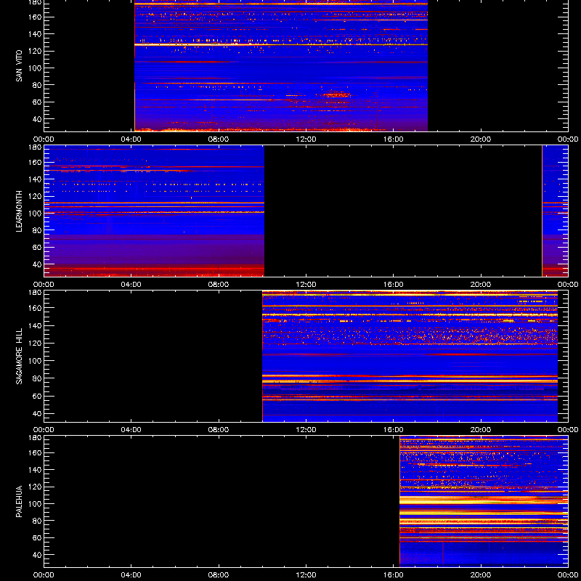Click 20:00 time label under Learmonth plot
Screen dimensions: 581x581
click(481, 285)
